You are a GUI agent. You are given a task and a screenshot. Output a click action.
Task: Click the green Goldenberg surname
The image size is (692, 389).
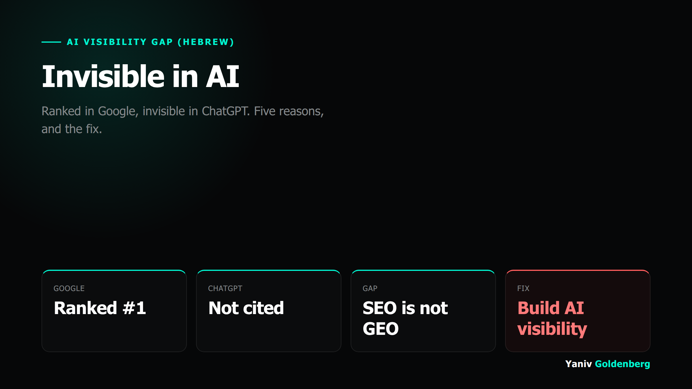(x=623, y=364)
